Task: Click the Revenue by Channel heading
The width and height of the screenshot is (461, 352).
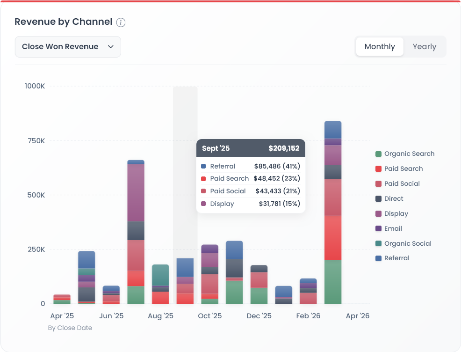Action: (63, 22)
